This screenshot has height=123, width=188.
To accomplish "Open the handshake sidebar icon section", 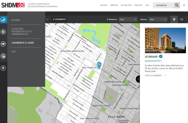I will pos(4,44).
